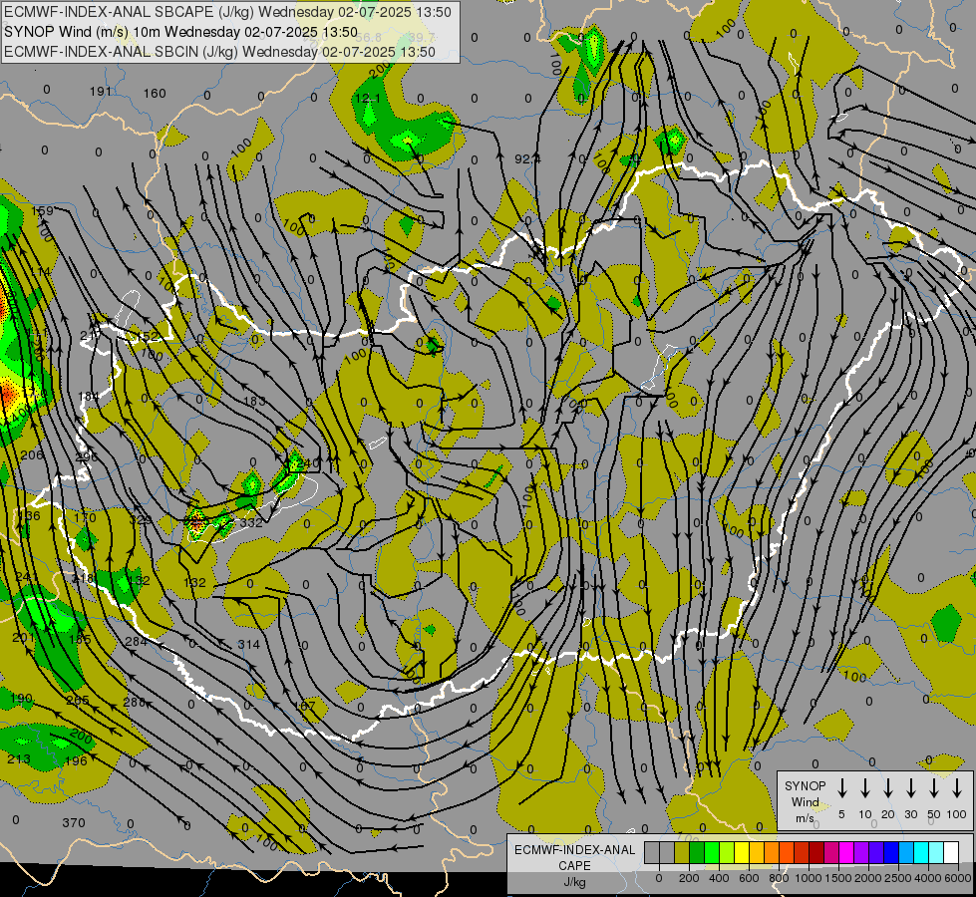
Task: Click the map value 159
Action: 42,211
